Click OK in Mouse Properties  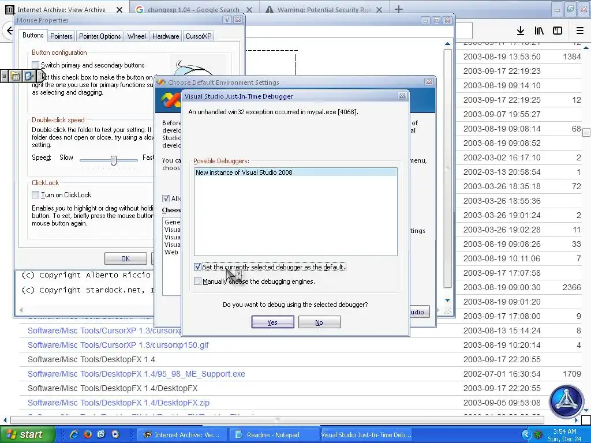[125, 258]
